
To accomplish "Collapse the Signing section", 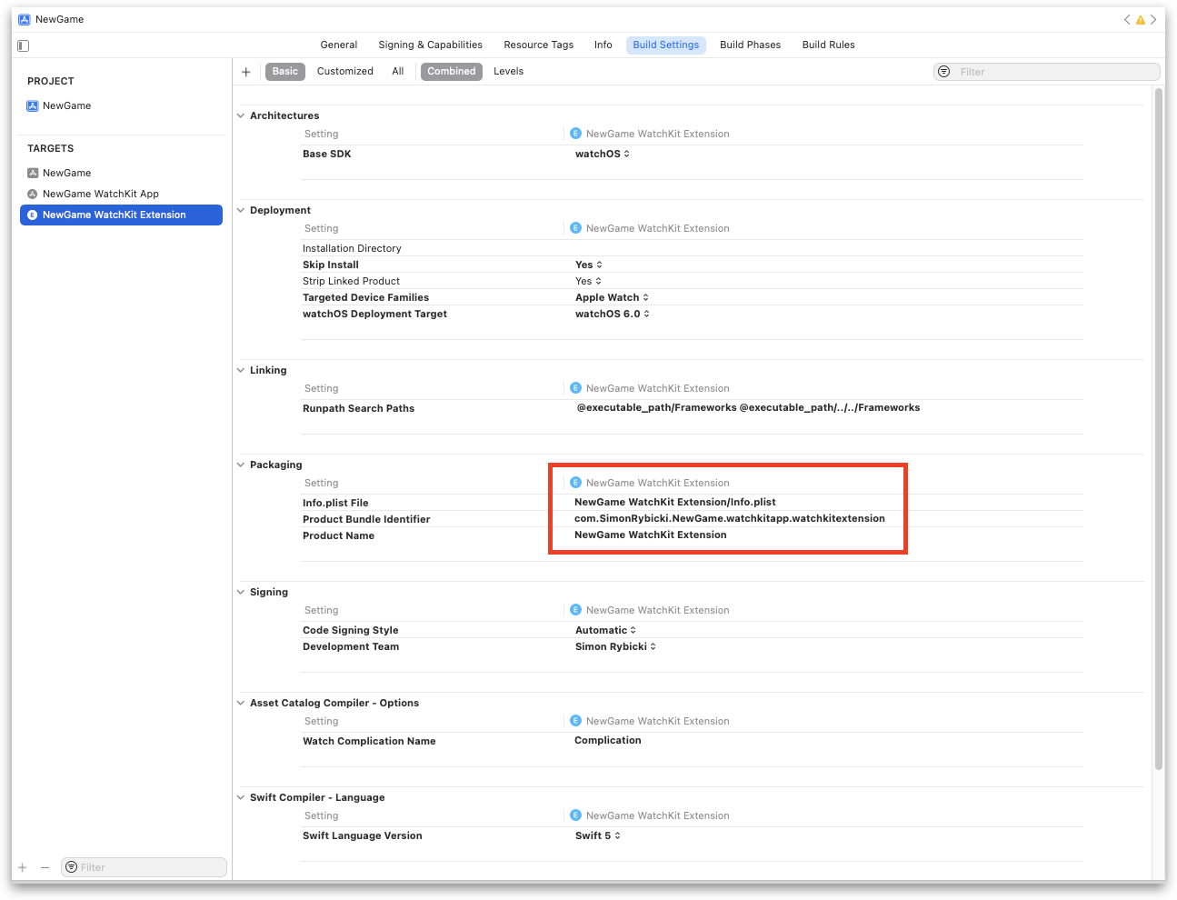I will click(x=241, y=592).
